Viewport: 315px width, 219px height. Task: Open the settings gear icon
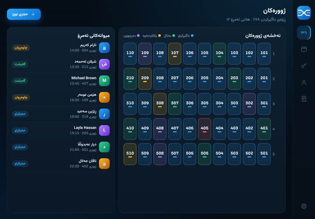pyautogui.click(x=304, y=206)
